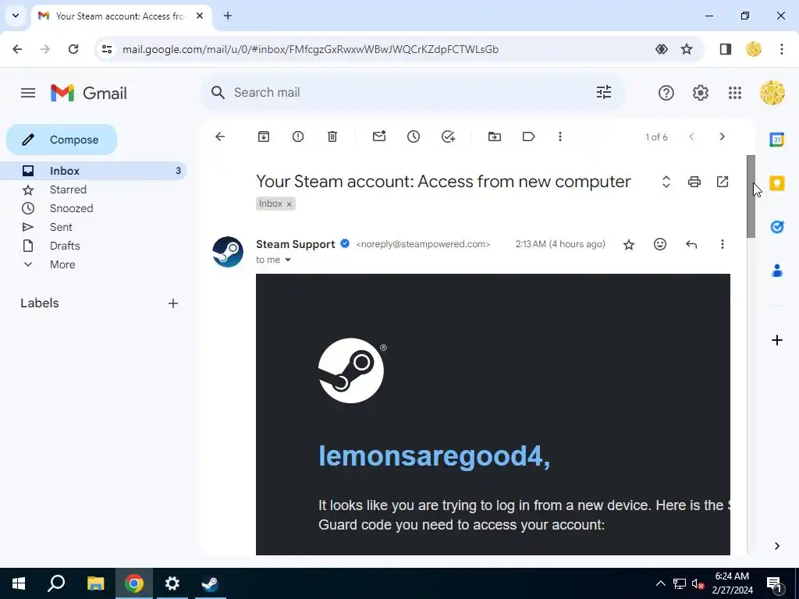Click the Compose button
799x599 pixels.
pos(62,140)
